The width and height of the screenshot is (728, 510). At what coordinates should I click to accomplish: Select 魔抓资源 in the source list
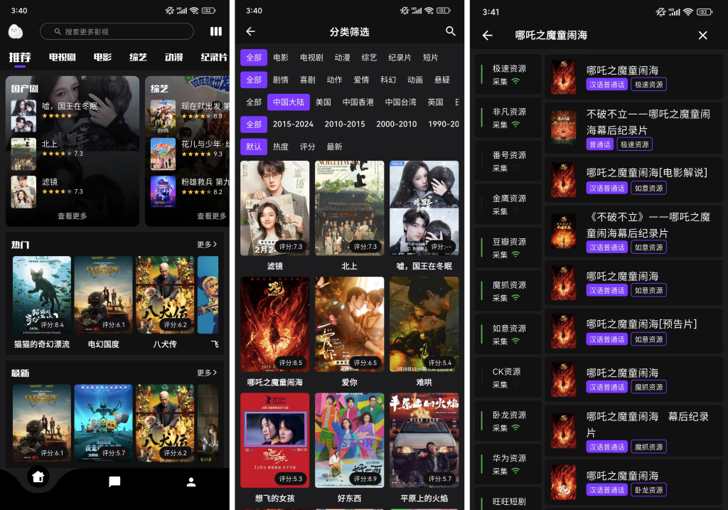pyautogui.click(x=508, y=291)
